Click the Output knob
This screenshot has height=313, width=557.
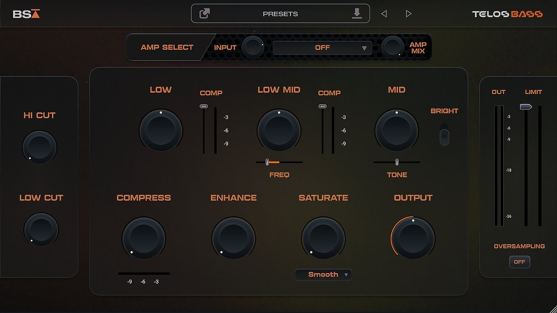coord(413,238)
